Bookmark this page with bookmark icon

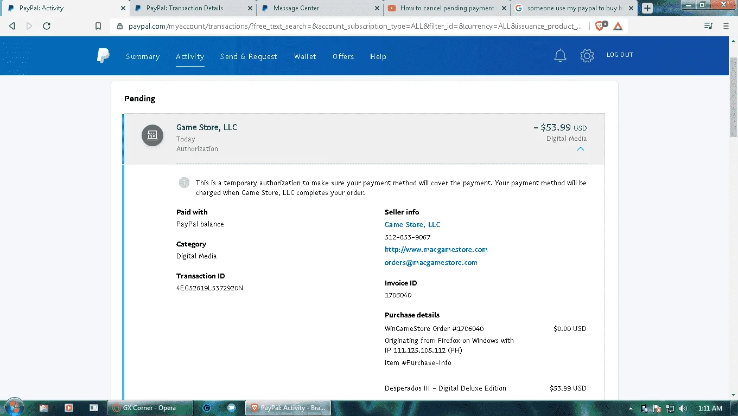coord(98,25)
